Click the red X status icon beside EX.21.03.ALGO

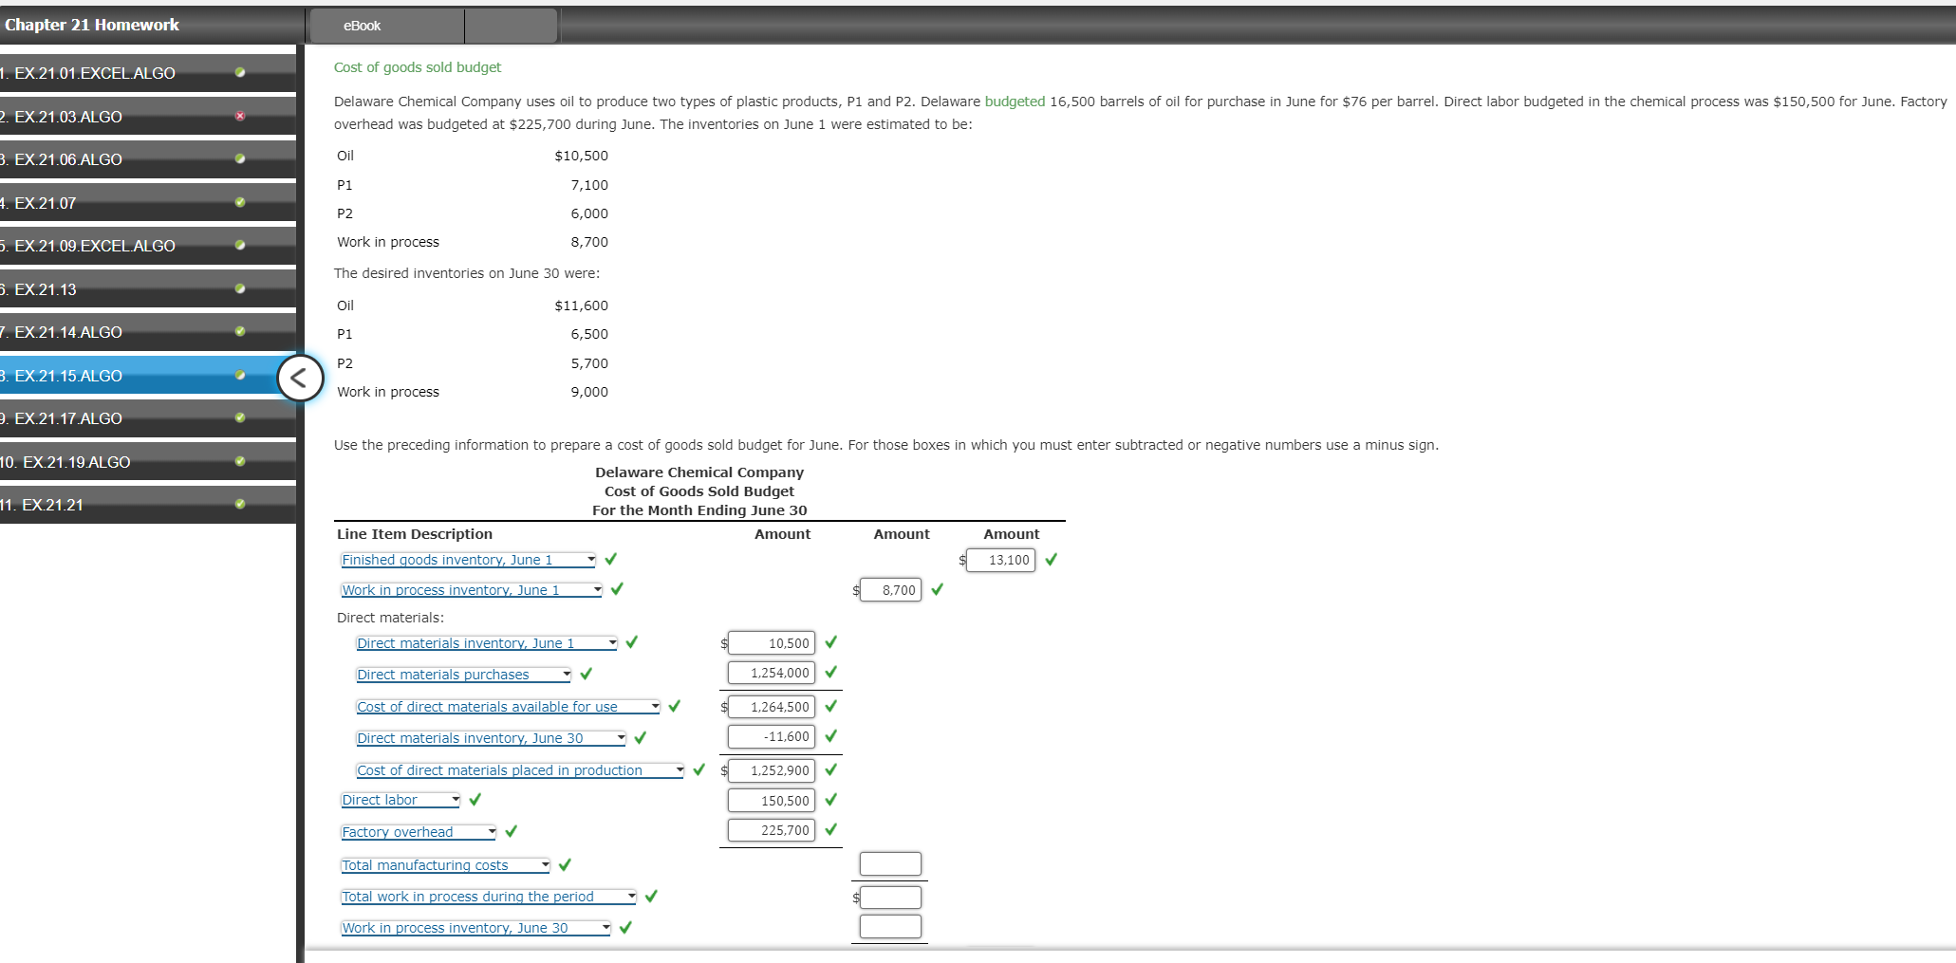[241, 116]
